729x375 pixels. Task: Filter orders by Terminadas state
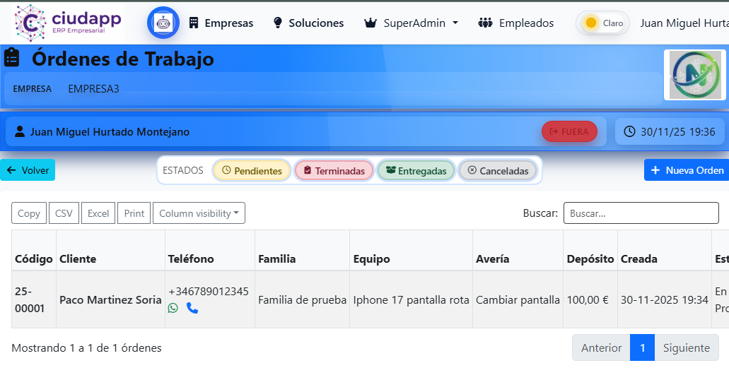pyautogui.click(x=334, y=170)
